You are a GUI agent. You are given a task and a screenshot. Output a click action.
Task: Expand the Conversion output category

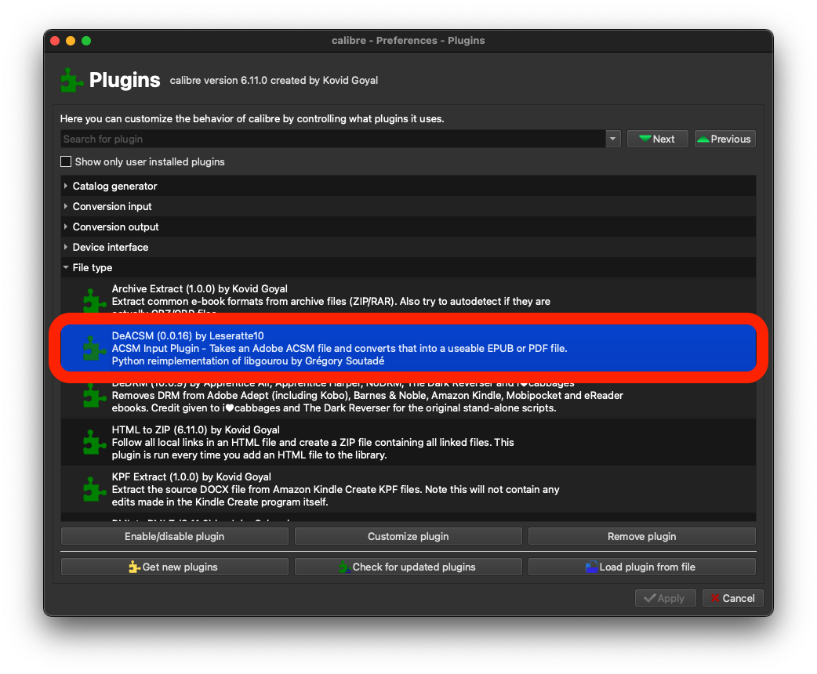pyautogui.click(x=66, y=226)
